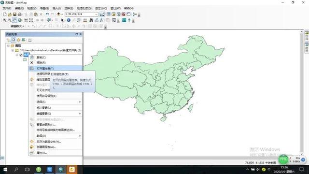Click the Find binoculars icon
309x174 pixels.
[91, 20]
